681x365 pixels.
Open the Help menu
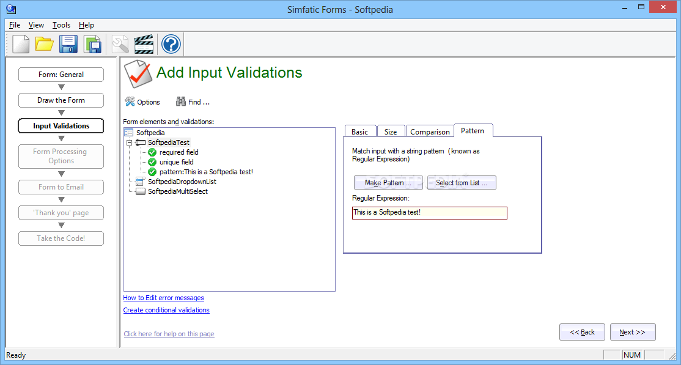86,25
